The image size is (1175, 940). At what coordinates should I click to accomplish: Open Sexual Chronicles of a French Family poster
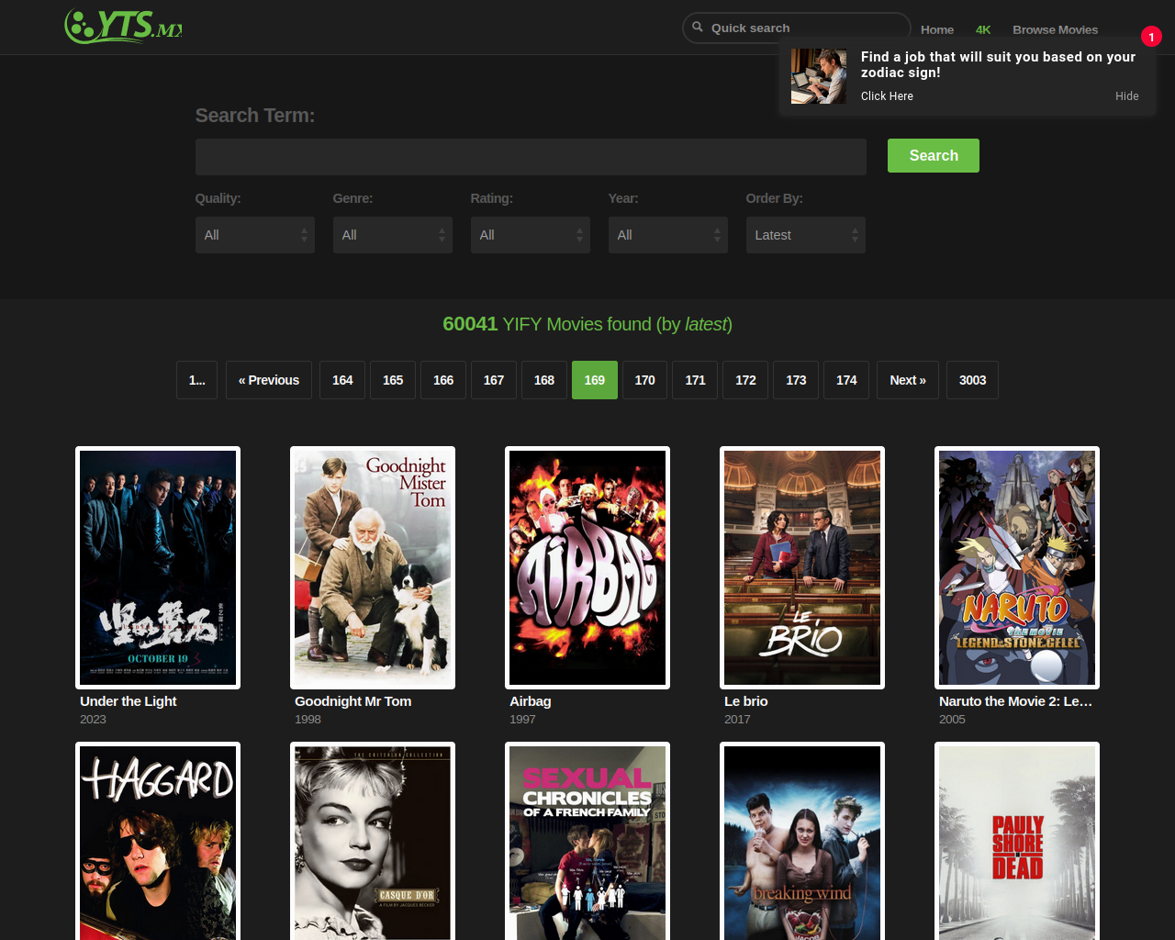[x=587, y=841]
